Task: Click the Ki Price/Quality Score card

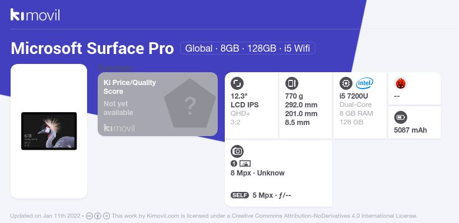Action: (x=158, y=104)
